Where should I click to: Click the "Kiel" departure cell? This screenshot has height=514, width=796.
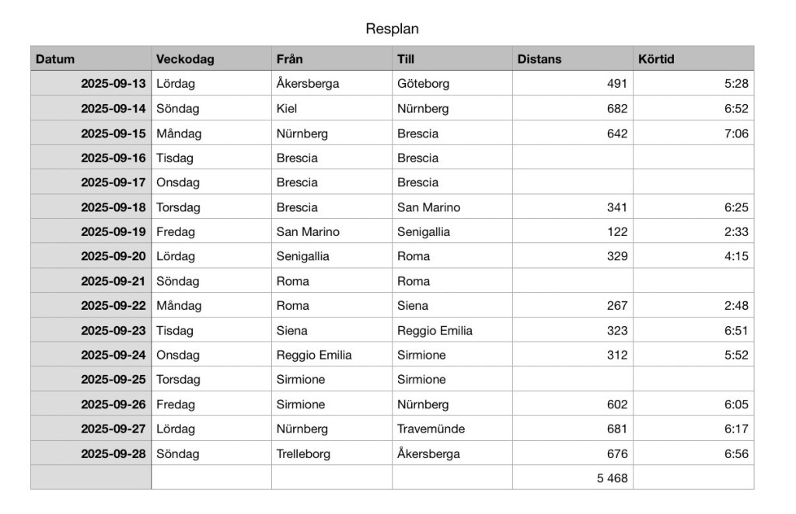(x=287, y=108)
